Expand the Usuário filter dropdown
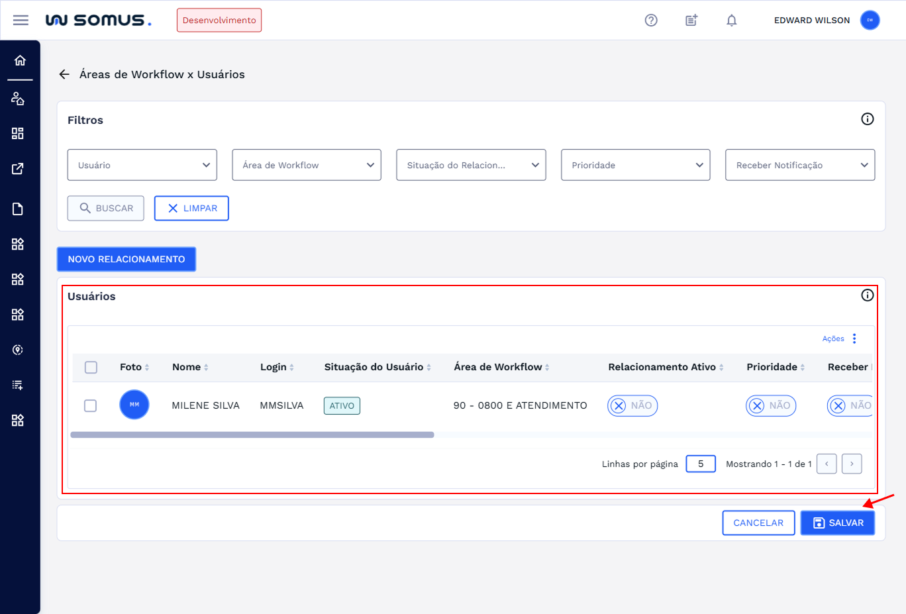 (142, 165)
